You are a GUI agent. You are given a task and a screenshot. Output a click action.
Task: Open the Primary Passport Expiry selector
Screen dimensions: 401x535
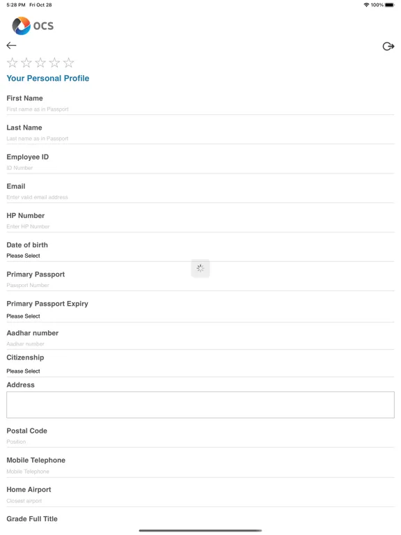200,316
